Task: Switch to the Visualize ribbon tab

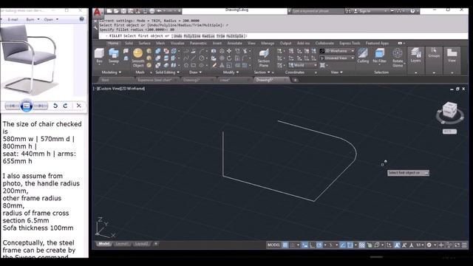Action: coord(177,43)
